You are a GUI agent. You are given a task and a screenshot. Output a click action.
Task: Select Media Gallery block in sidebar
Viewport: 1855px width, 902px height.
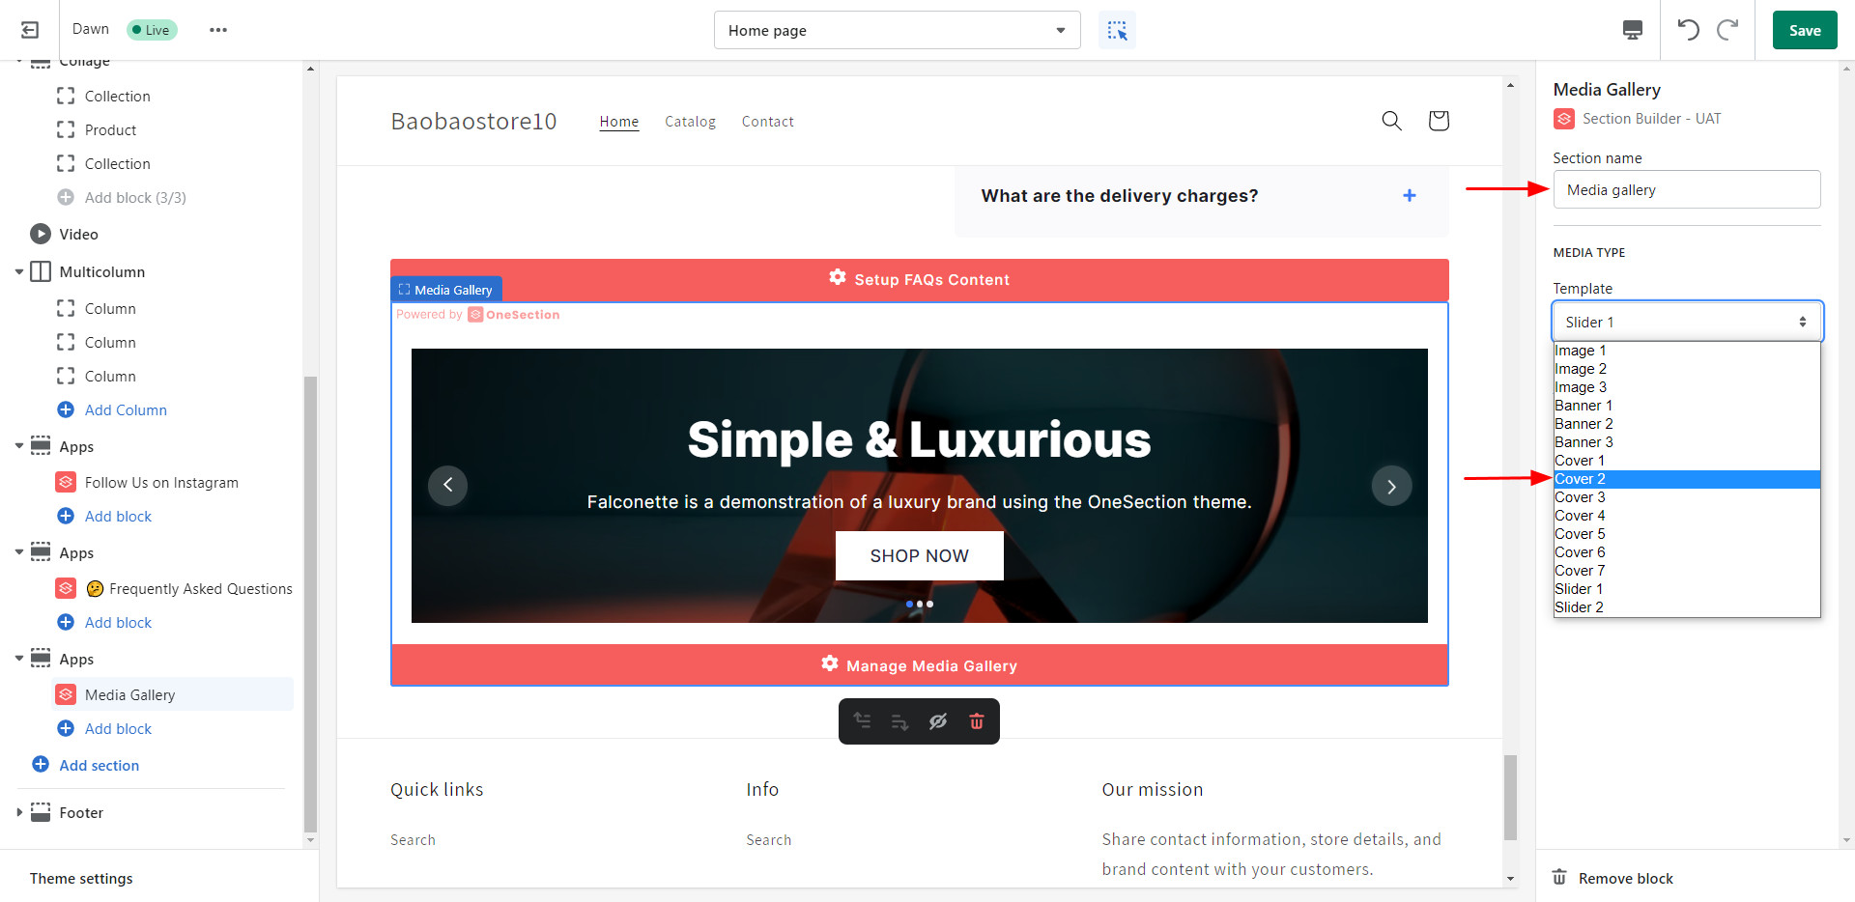coord(172,694)
